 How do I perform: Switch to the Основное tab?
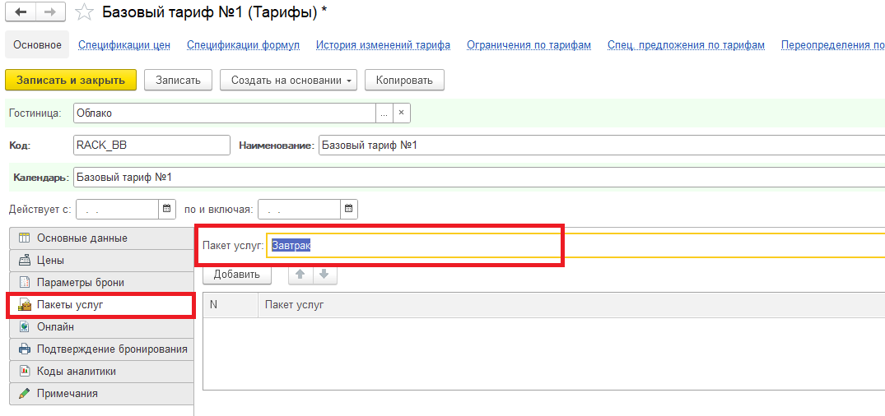(37, 45)
